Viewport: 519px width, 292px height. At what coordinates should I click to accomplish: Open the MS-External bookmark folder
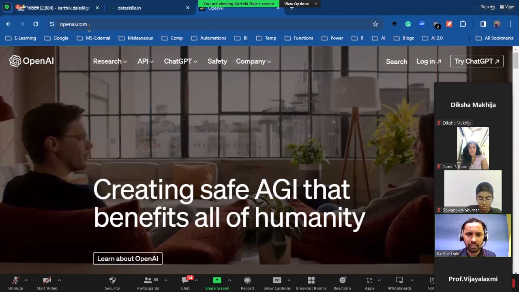(x=93, y=38)
